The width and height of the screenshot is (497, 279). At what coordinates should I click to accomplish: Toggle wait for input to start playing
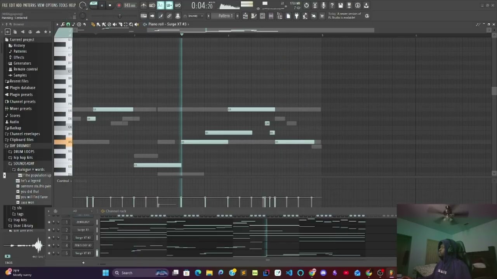tap(152, 5)
